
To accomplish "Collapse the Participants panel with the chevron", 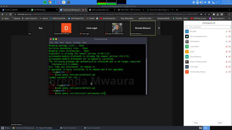I will (186, 23).
